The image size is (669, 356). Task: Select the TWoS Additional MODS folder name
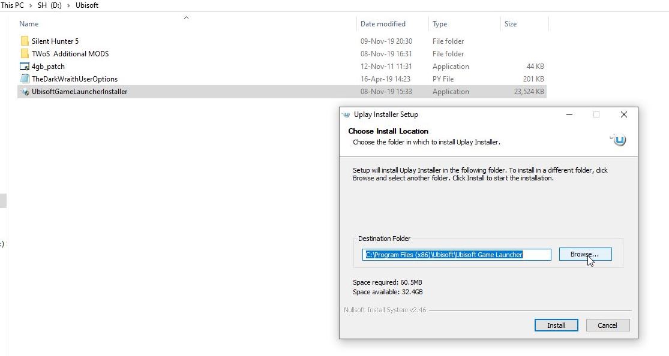(70, 54)
